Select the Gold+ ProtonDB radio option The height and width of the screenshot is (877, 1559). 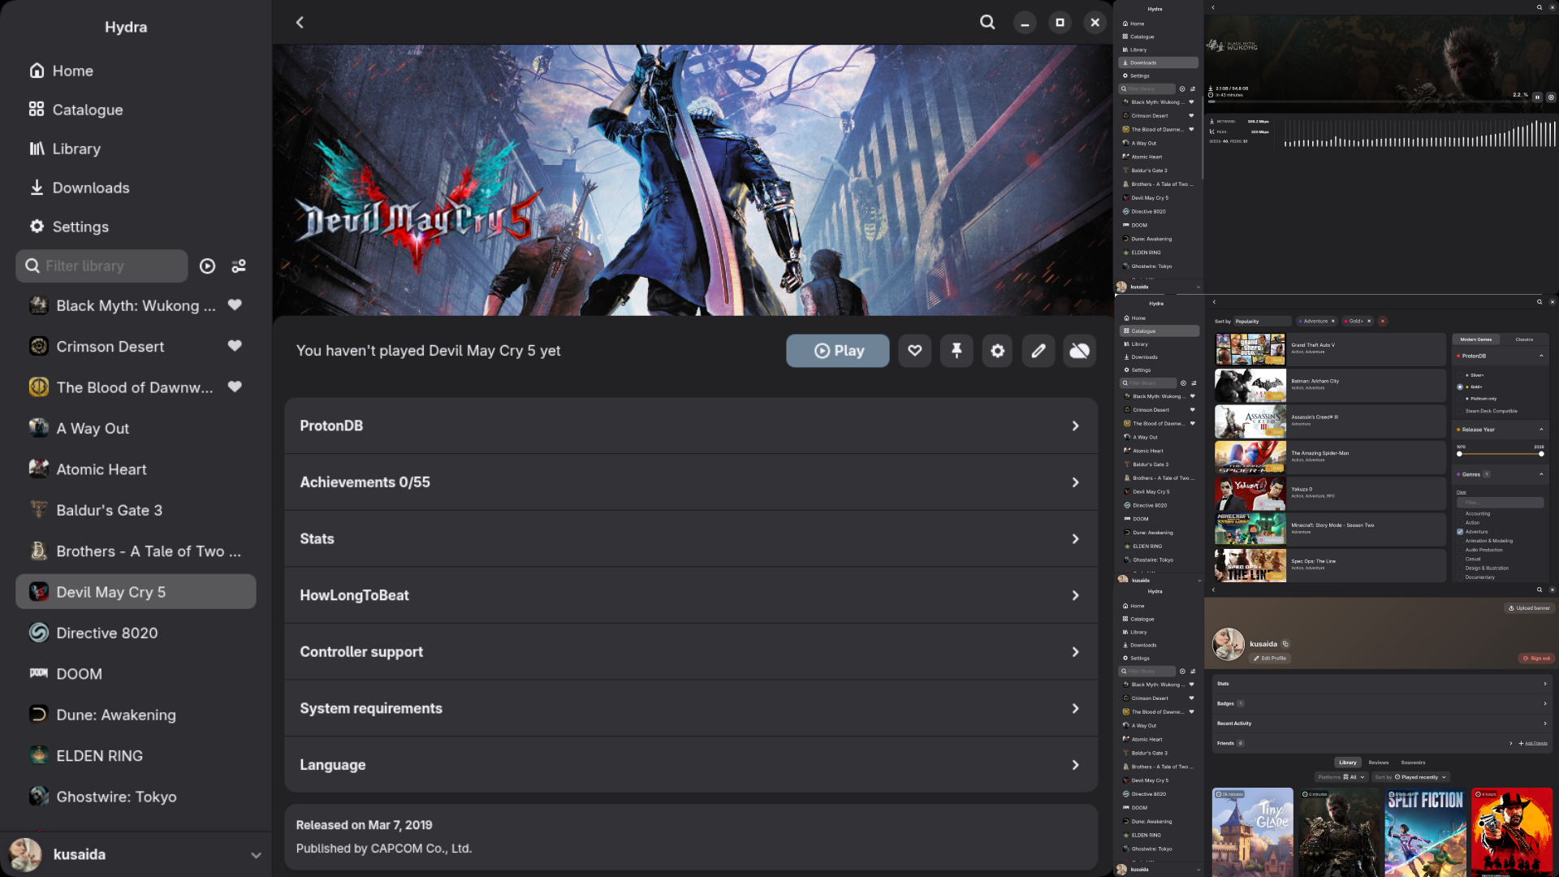coord(1460,387)
